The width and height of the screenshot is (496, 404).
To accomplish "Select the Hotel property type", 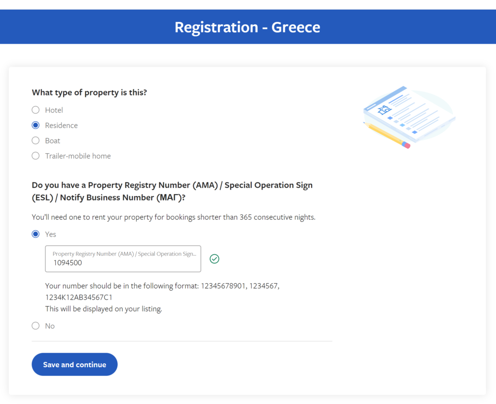I will click(35, 110).
